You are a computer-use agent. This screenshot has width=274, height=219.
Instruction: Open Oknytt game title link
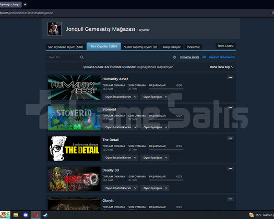(108, 200)
